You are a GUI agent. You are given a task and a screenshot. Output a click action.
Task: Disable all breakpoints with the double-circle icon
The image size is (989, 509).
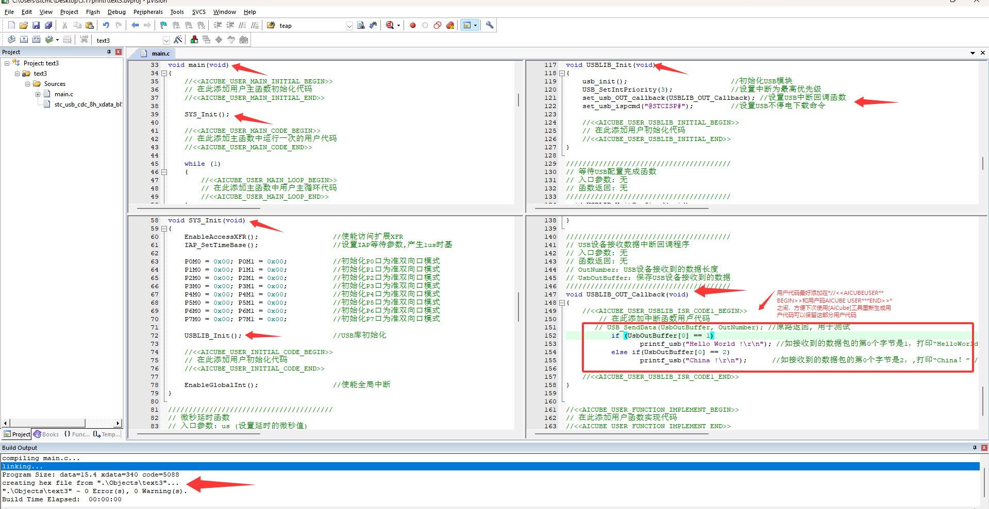click(x=438, y=25)
